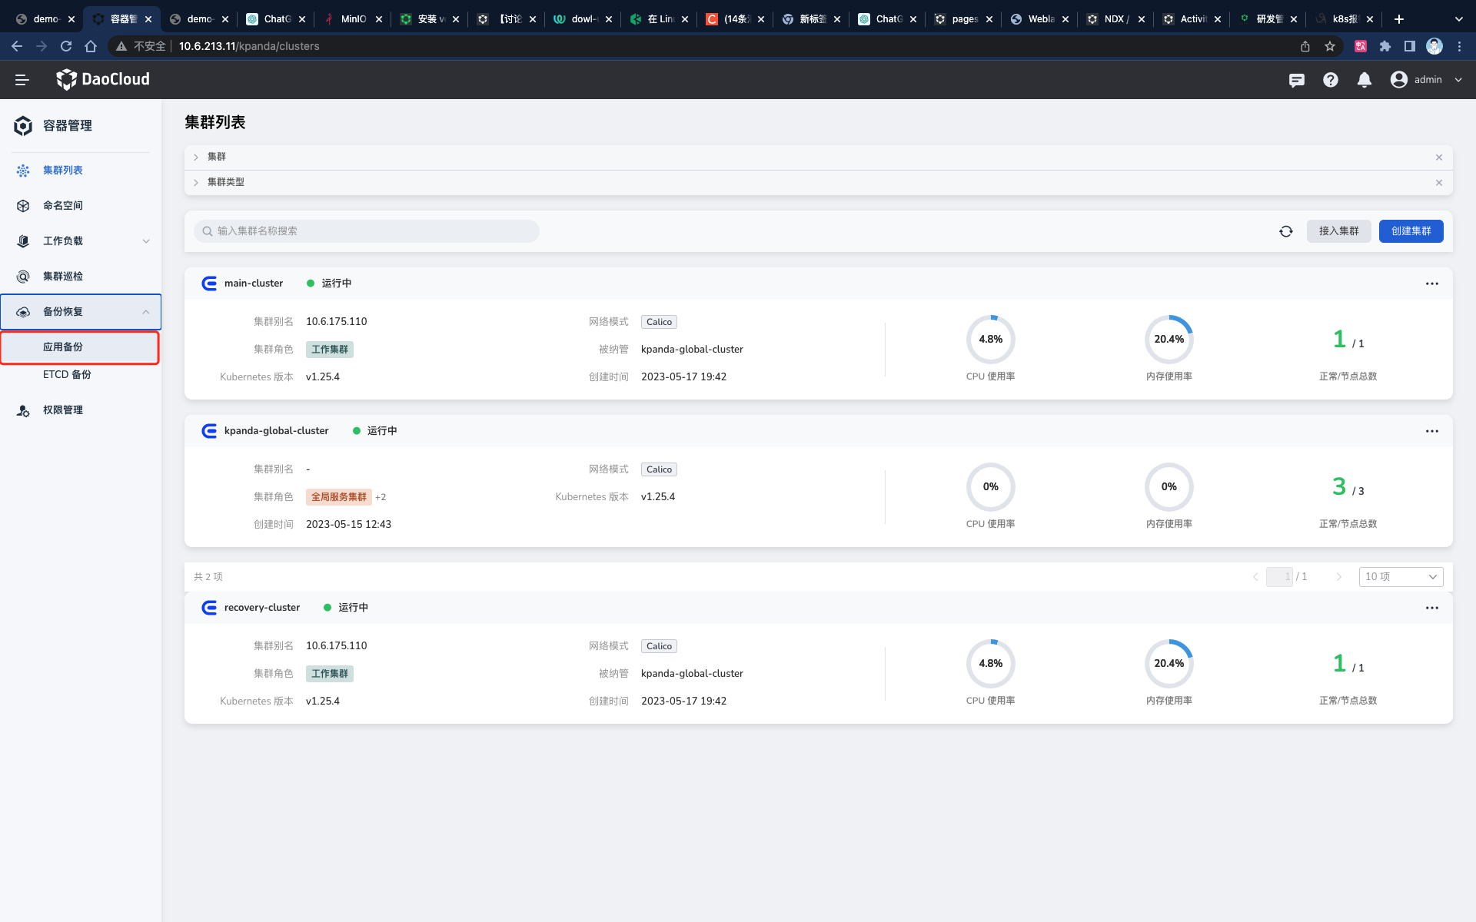Select ETCD 备份 submenu item

[x=67, y=375]
